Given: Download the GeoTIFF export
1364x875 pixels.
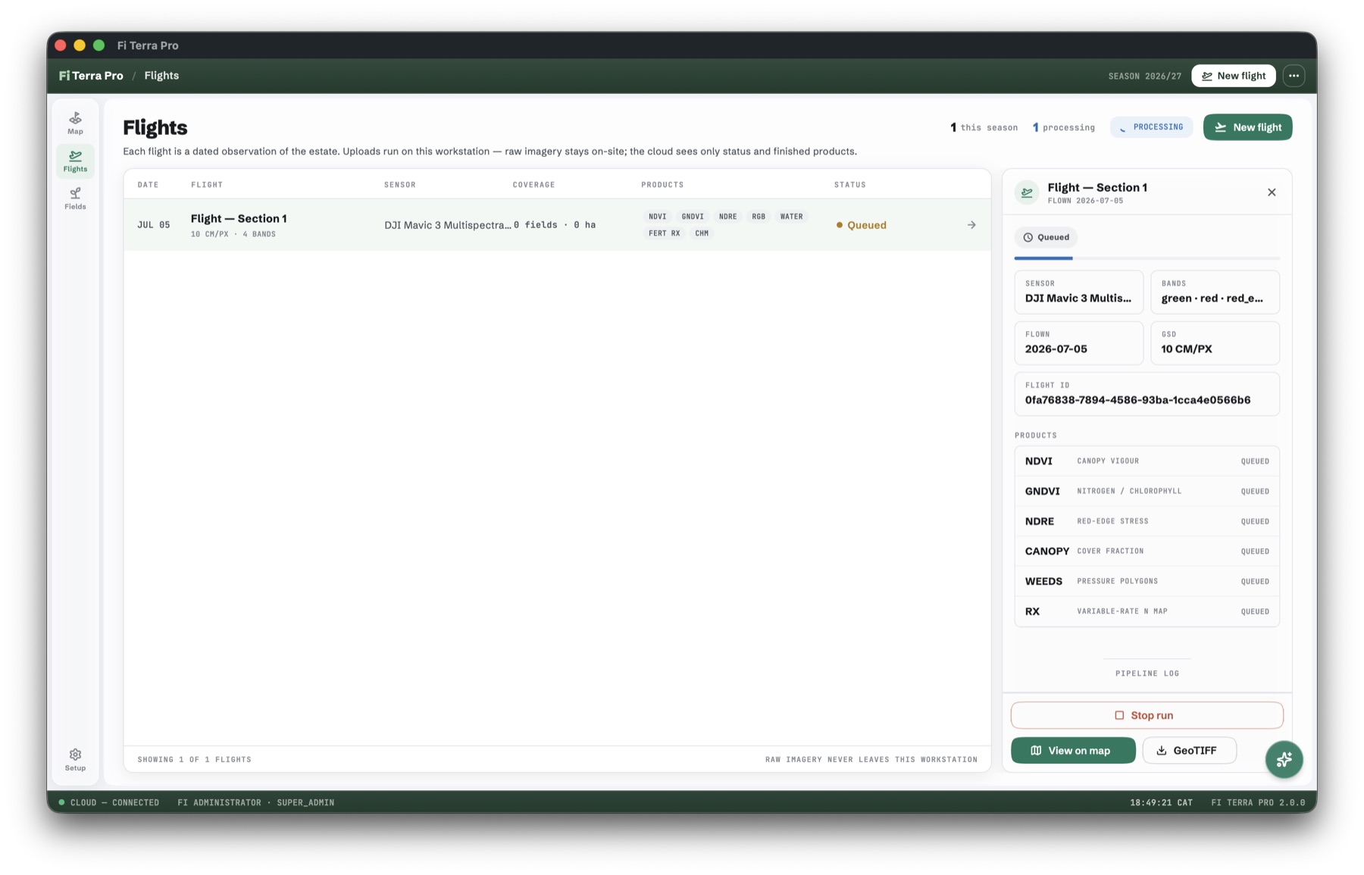Looking at the screenshot, I should 1189,751.
